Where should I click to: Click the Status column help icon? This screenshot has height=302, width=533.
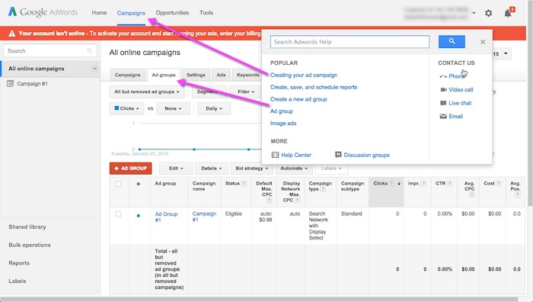(x=244, y=184)
